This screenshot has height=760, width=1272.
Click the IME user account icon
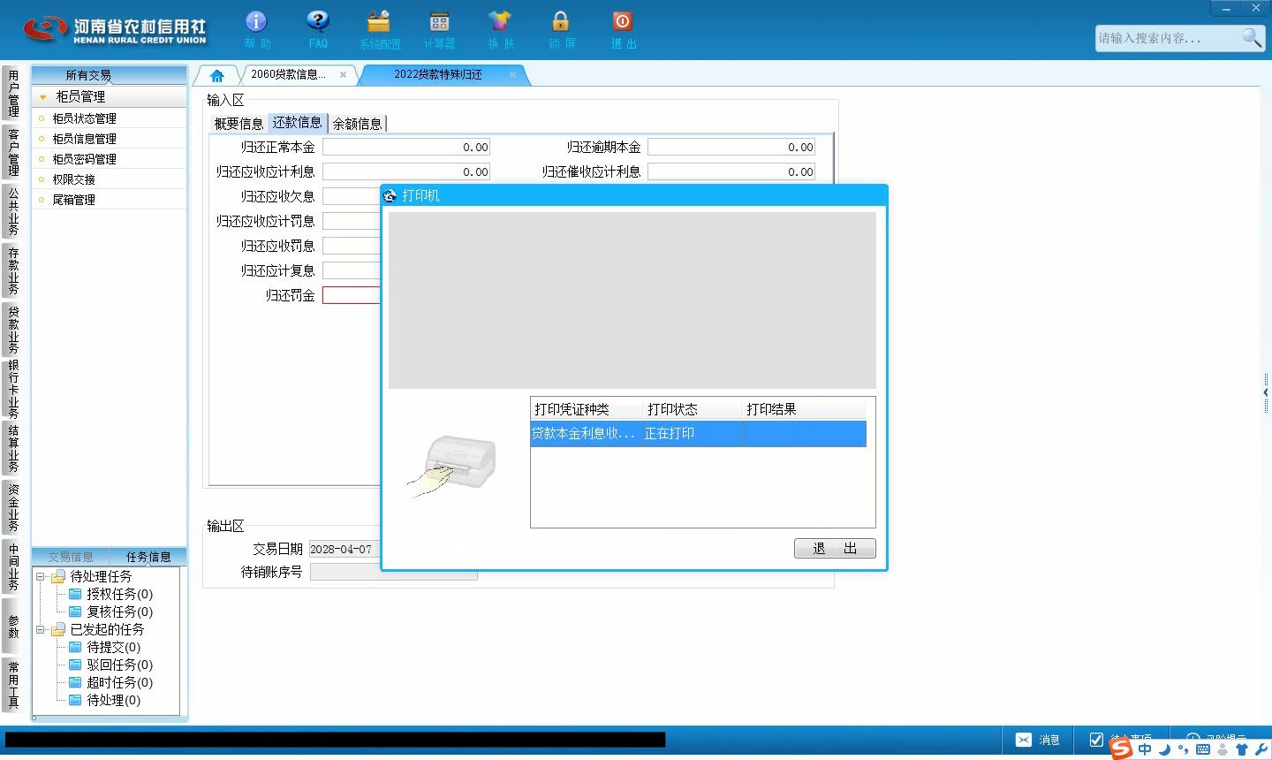(x=1223, y=749)
